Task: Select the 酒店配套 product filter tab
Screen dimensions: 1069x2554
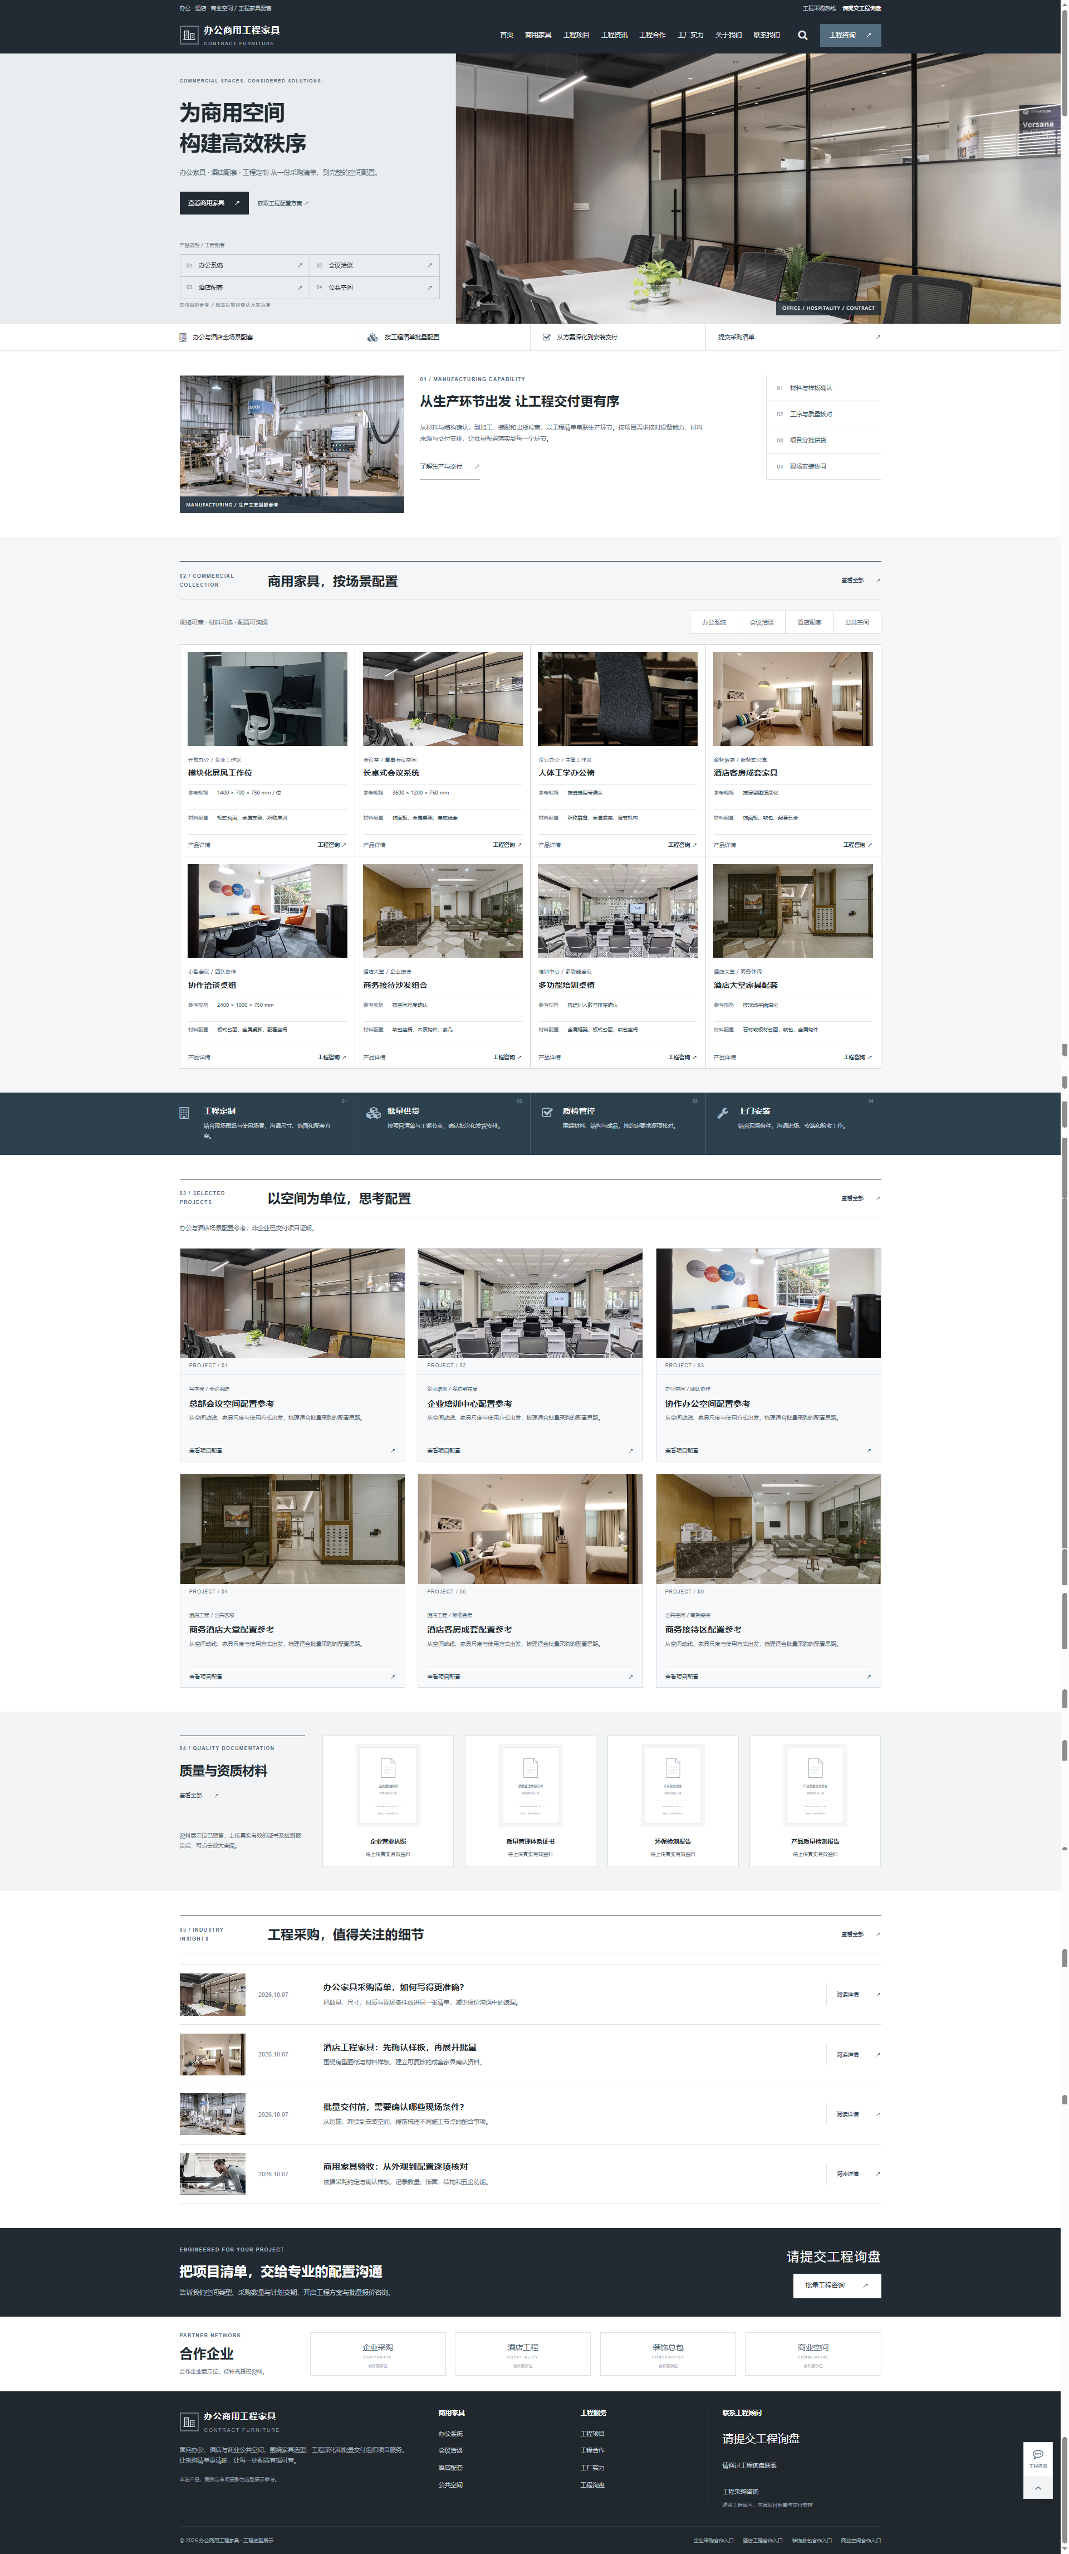Action: tap(810, 623)
